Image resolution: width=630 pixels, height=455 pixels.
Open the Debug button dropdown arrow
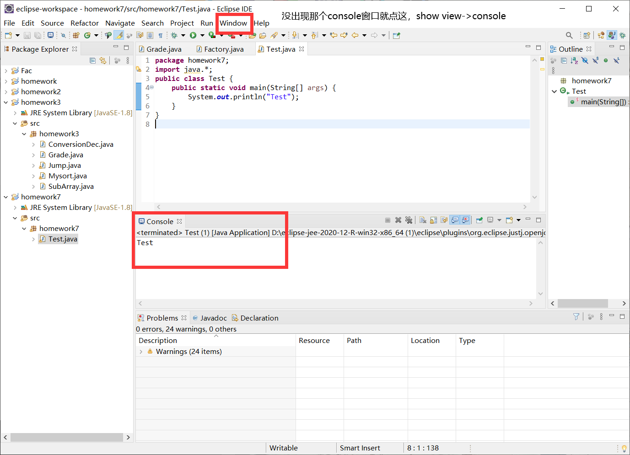(183, 35)
